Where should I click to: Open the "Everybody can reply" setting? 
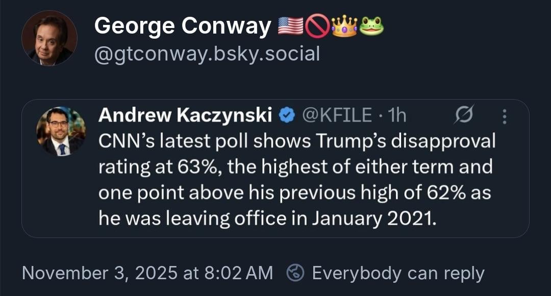pos(398,273)
